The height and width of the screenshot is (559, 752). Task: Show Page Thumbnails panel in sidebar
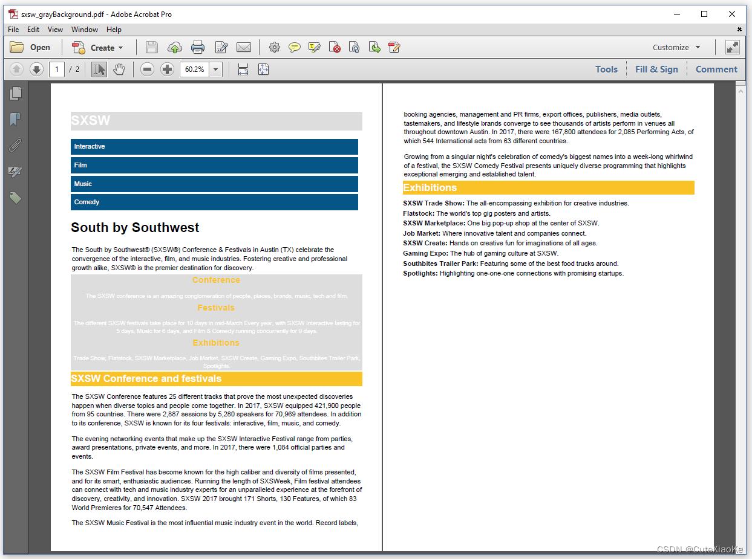point(15,93)
